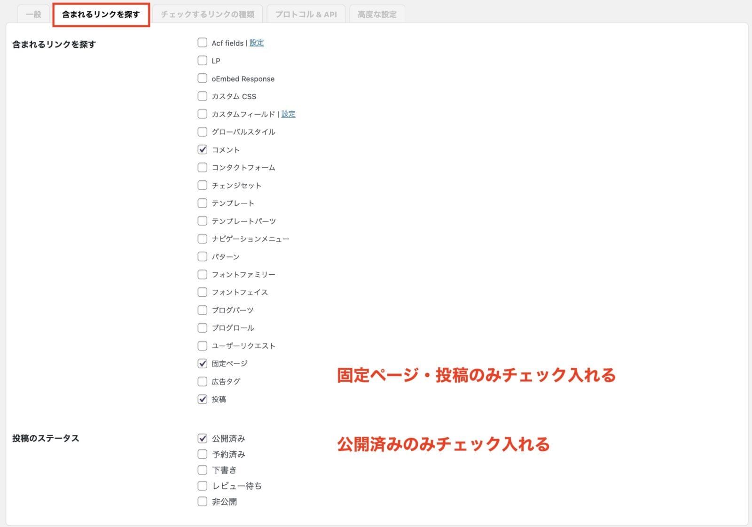The width and height of the screenshot is (752, 527).
Task: Open the 設定 link beside Acf fields
Action: click(x=257, y=43)
